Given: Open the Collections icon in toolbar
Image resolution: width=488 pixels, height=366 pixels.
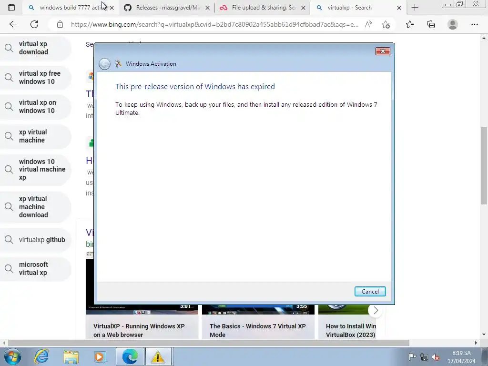Looking at the screenshot, I should 431,24.
